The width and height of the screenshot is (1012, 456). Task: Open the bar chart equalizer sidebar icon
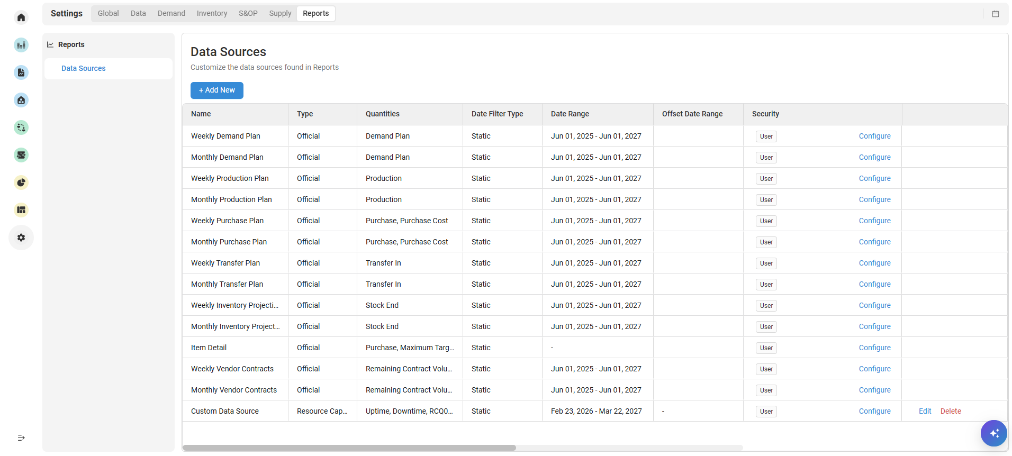(21, 45)
